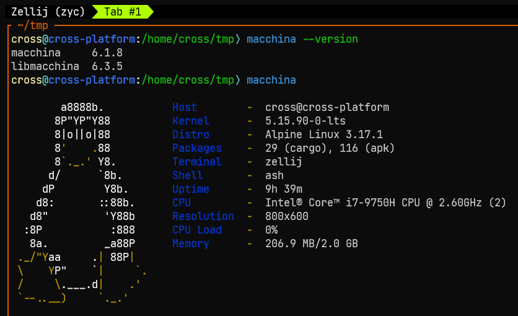Click the ash shell value
This screenshot has height=316, width=518.
(274, 175)
